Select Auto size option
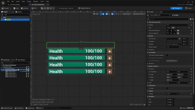195x110 pixels. click(168, 28)
